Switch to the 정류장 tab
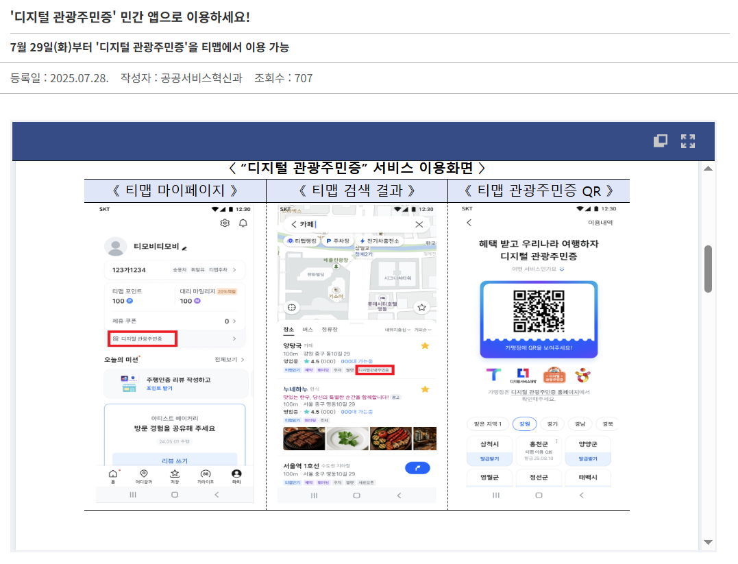The image size is (738, 564). 330,330
